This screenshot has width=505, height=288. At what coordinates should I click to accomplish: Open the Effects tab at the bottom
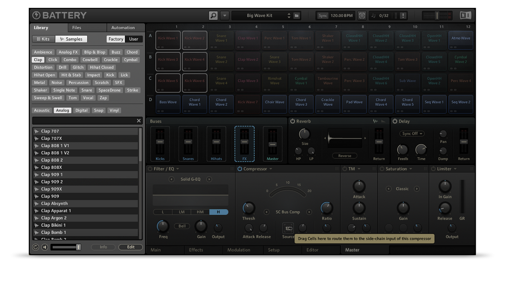pyautogui.click(x=204, y=250)
